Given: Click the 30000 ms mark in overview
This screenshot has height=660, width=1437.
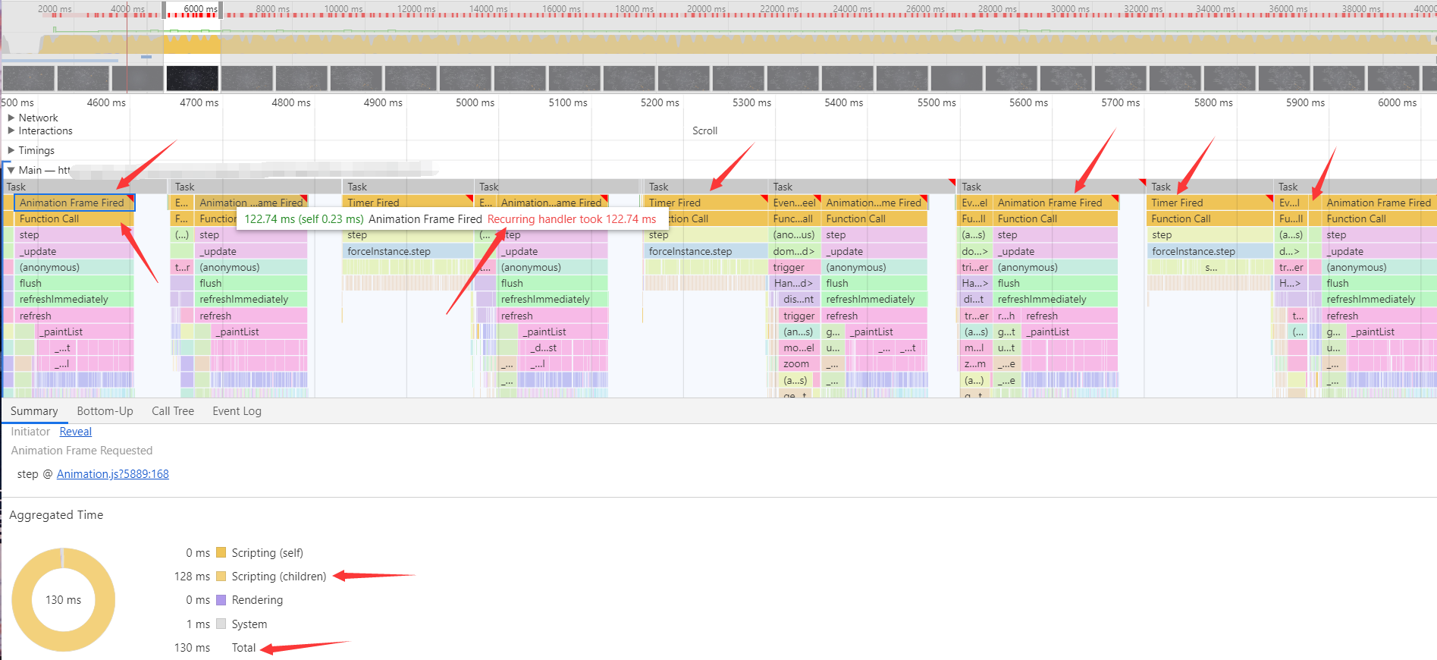Looking at the screenshot, I should click(1070, 9).
